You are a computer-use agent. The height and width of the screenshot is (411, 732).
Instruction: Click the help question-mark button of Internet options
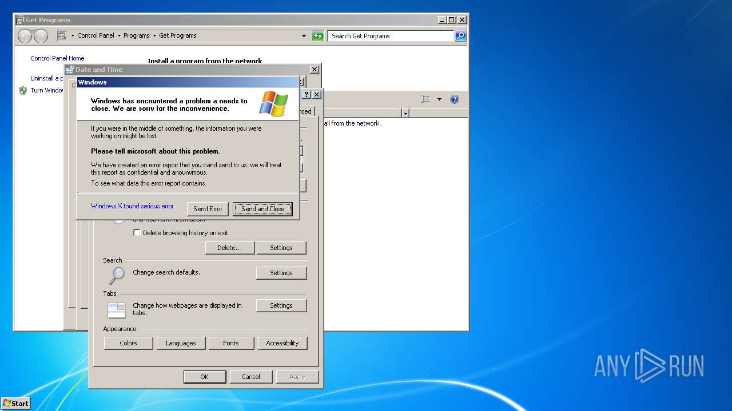(x=307, y=94)
